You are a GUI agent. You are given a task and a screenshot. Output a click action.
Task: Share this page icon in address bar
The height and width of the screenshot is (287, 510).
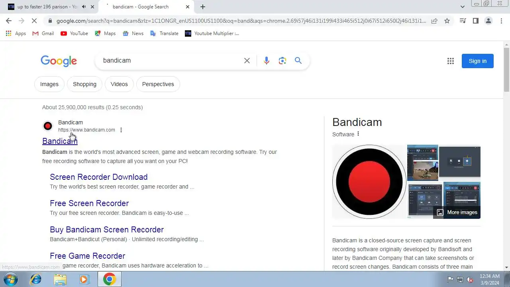click(434, 21)
